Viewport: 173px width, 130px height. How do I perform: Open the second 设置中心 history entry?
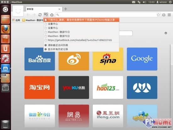coord(81,28)
